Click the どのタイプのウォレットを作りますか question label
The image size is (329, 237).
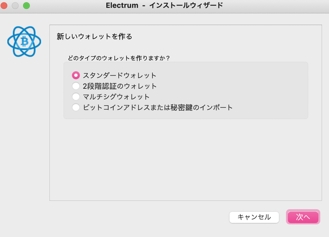[119, 58]
